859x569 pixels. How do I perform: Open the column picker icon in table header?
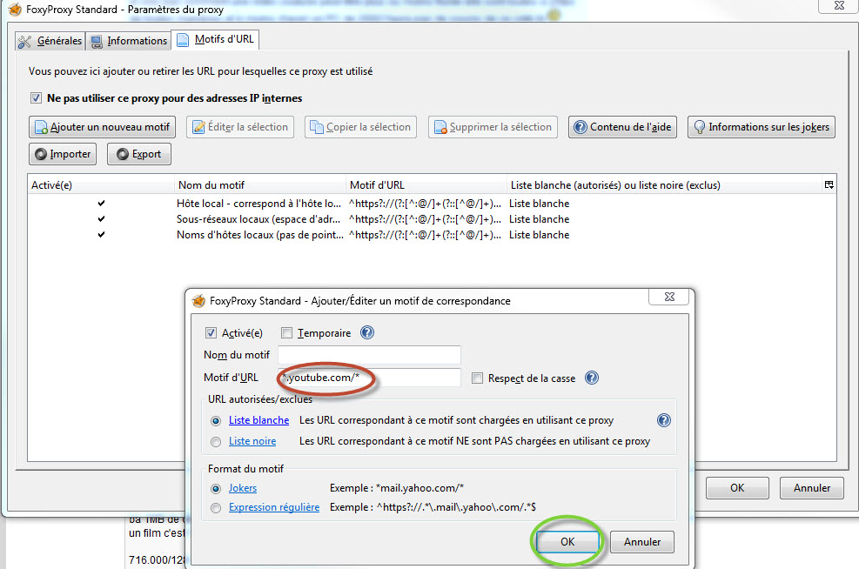click(x=829, y=185)
